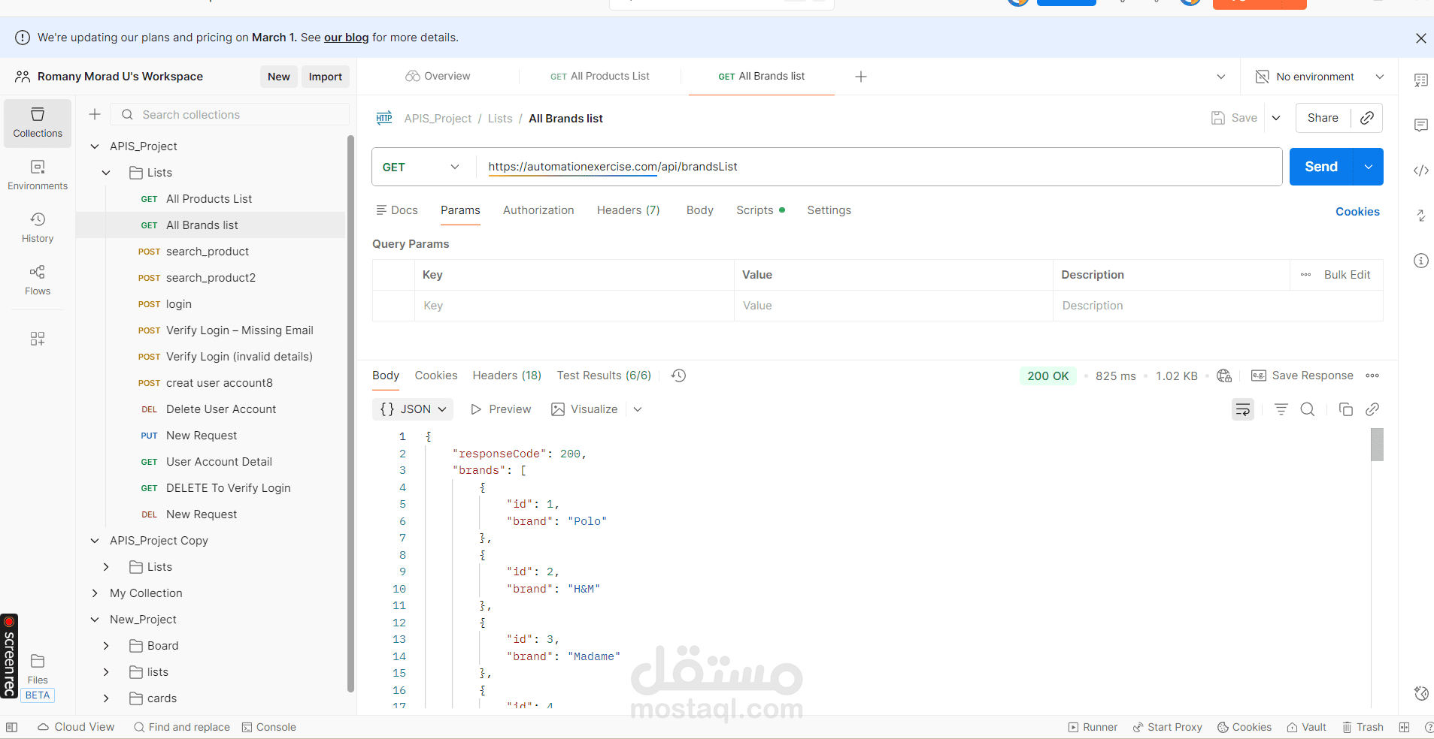Click the Save Response button

point(1304,376)
